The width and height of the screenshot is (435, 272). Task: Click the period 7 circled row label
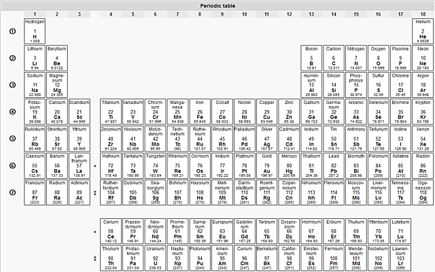(x=12, y=192)
